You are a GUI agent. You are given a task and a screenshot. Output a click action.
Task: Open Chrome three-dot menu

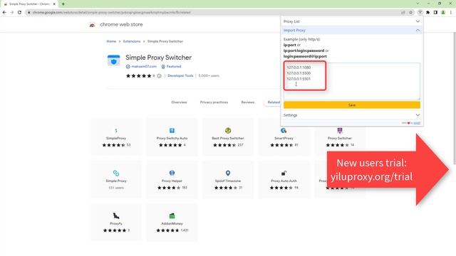(451, 13)
